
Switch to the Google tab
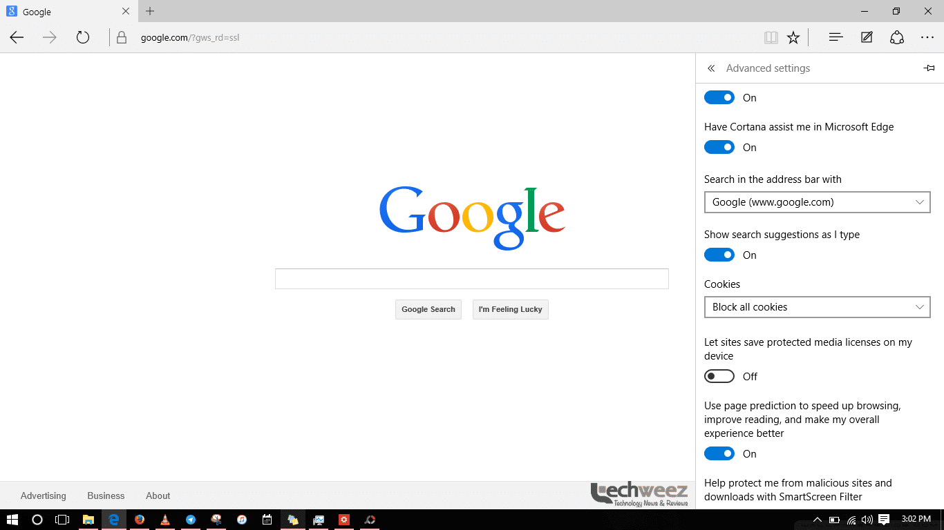(x=68, y=12)
